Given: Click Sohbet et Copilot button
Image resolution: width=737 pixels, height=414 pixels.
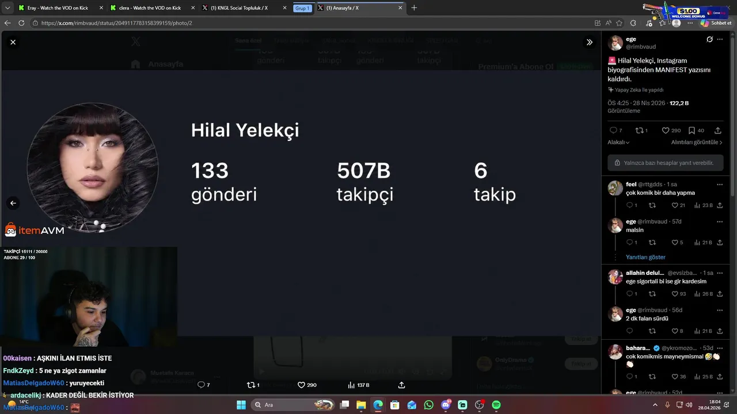Looking at the screenshot, I should pos(716,23).
